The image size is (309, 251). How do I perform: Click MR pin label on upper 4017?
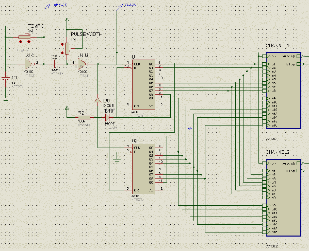coord(136,106)
